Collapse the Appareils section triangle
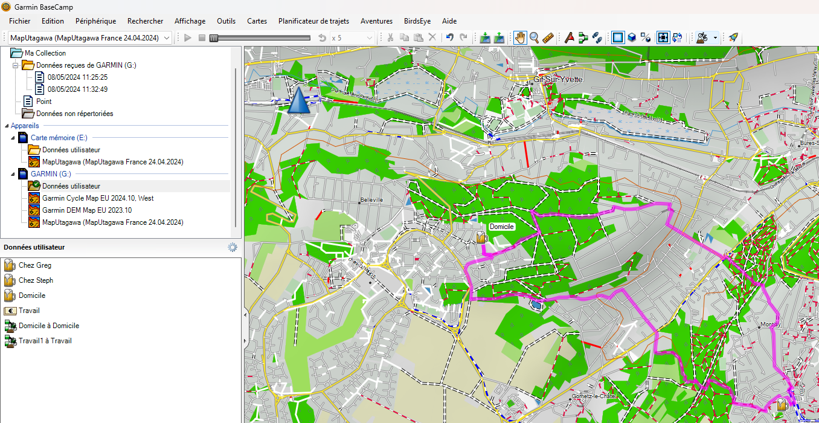 pos(6,126)
